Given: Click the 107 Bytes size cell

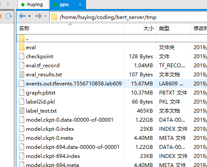Looking at the screenshot, I should coord(141,75).
